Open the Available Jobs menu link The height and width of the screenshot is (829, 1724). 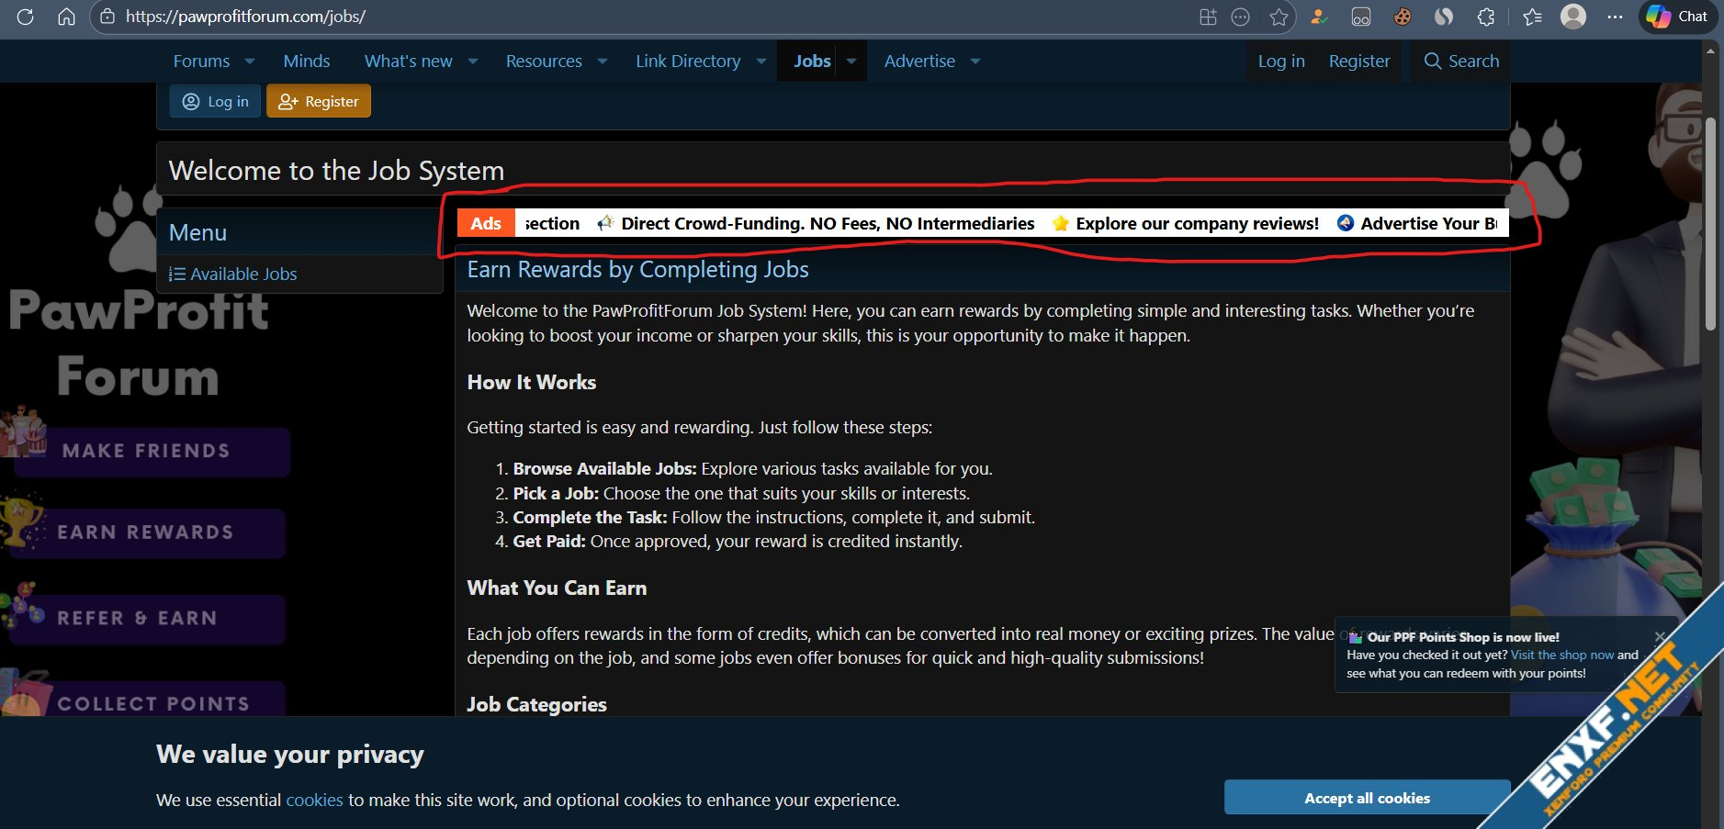click(x=243, y=274)
